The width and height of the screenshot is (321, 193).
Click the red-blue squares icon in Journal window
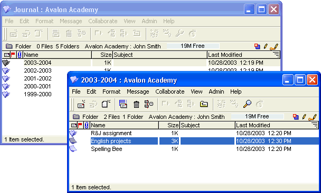pos(257,46)
